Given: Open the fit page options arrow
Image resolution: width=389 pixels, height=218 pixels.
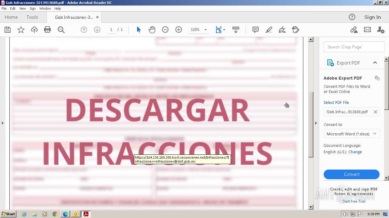Looking at the screenshot, I should (224, 30).
